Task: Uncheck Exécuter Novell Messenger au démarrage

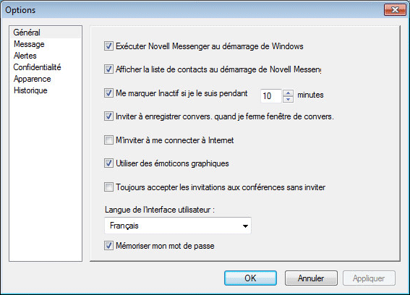Action: [x=108, y=46]
